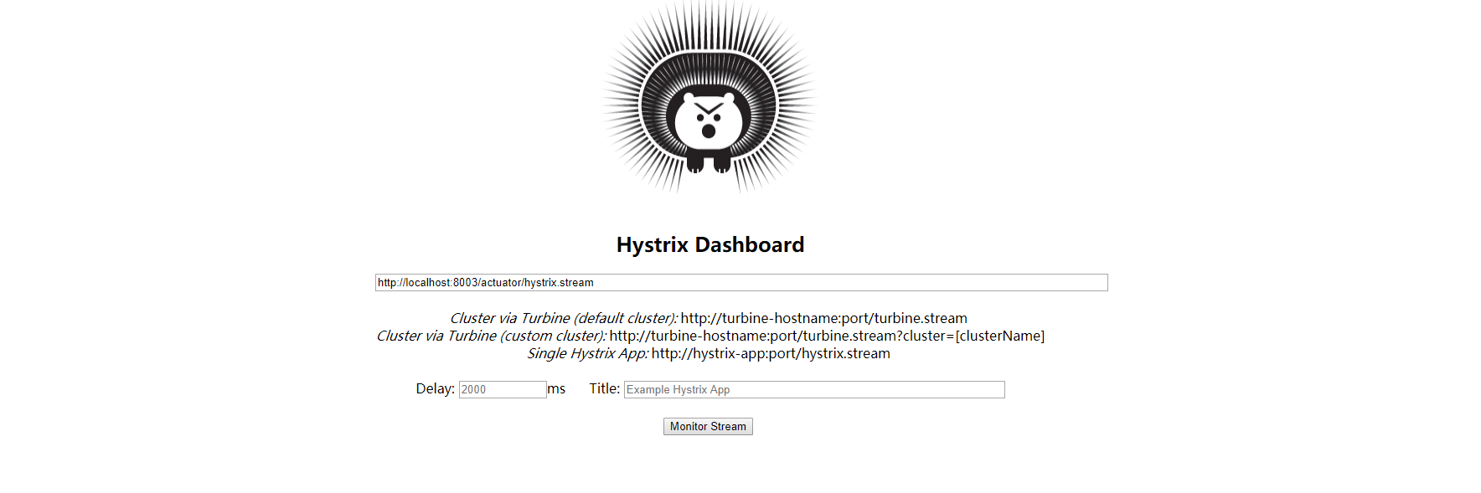
Task: Click the hystrix-app:port/hystrix.stream example URL
Action: [x=771, y=353]
